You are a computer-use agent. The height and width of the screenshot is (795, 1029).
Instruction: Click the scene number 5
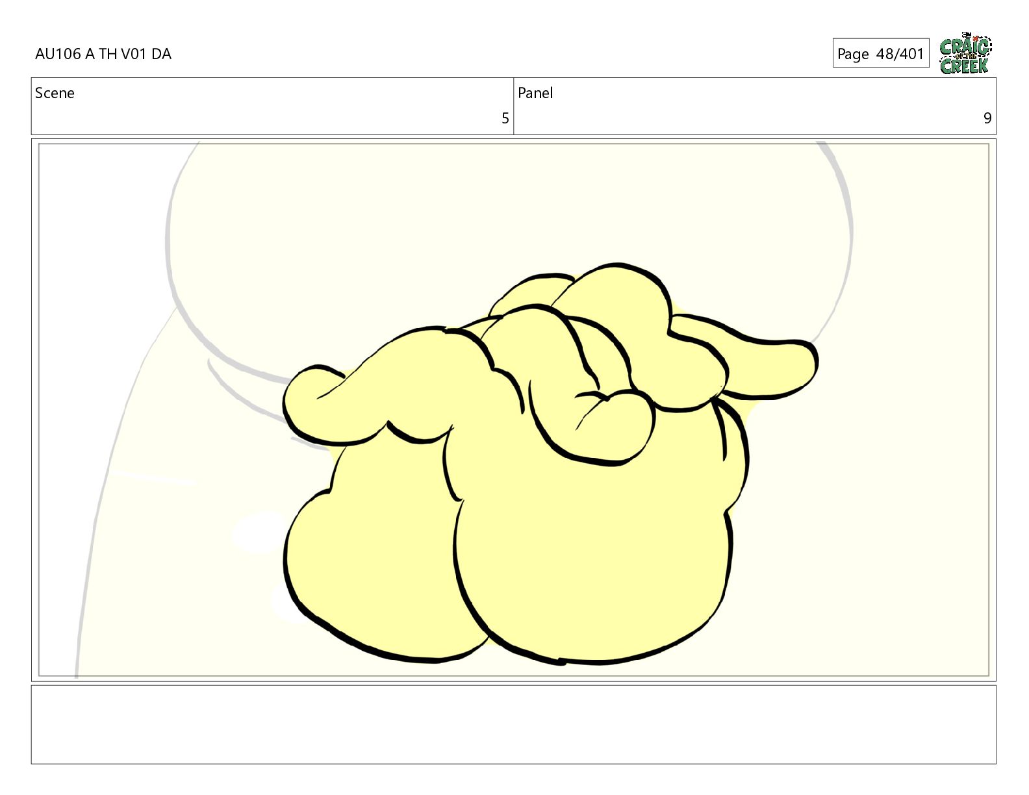[x=505, y=118]
